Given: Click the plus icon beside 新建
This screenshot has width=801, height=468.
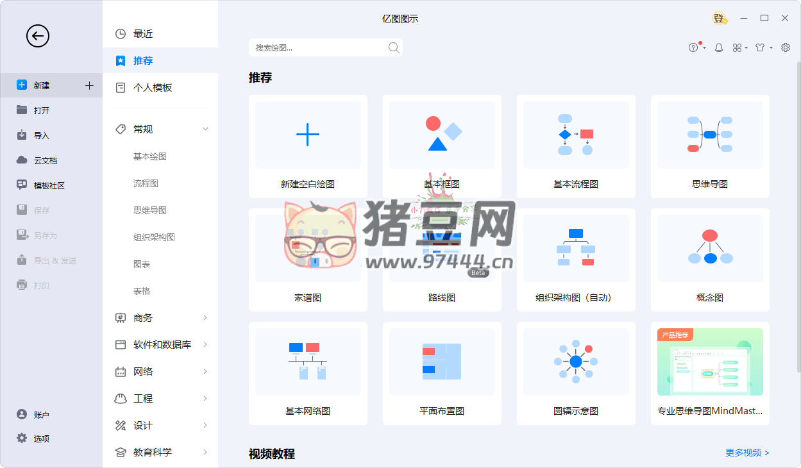Looking at the screenshot, I should (x=89, y=85).
